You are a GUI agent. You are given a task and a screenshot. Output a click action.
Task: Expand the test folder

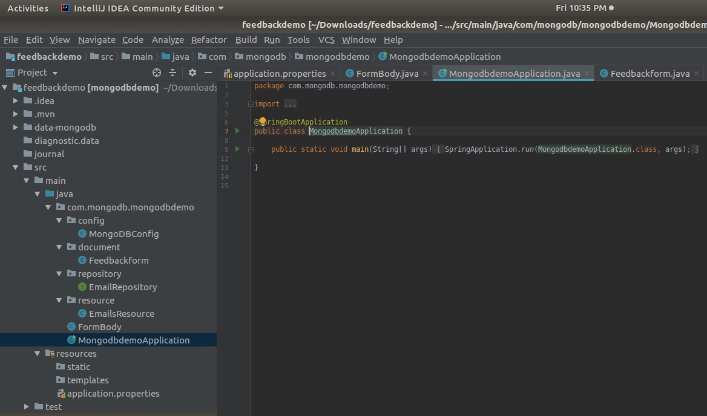click(27, 406)
